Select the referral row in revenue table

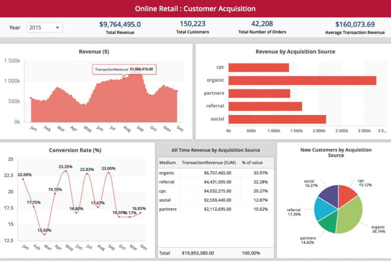(216, 182)
